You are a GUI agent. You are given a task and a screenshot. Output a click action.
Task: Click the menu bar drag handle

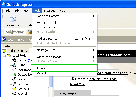click(x=2, y=11)
